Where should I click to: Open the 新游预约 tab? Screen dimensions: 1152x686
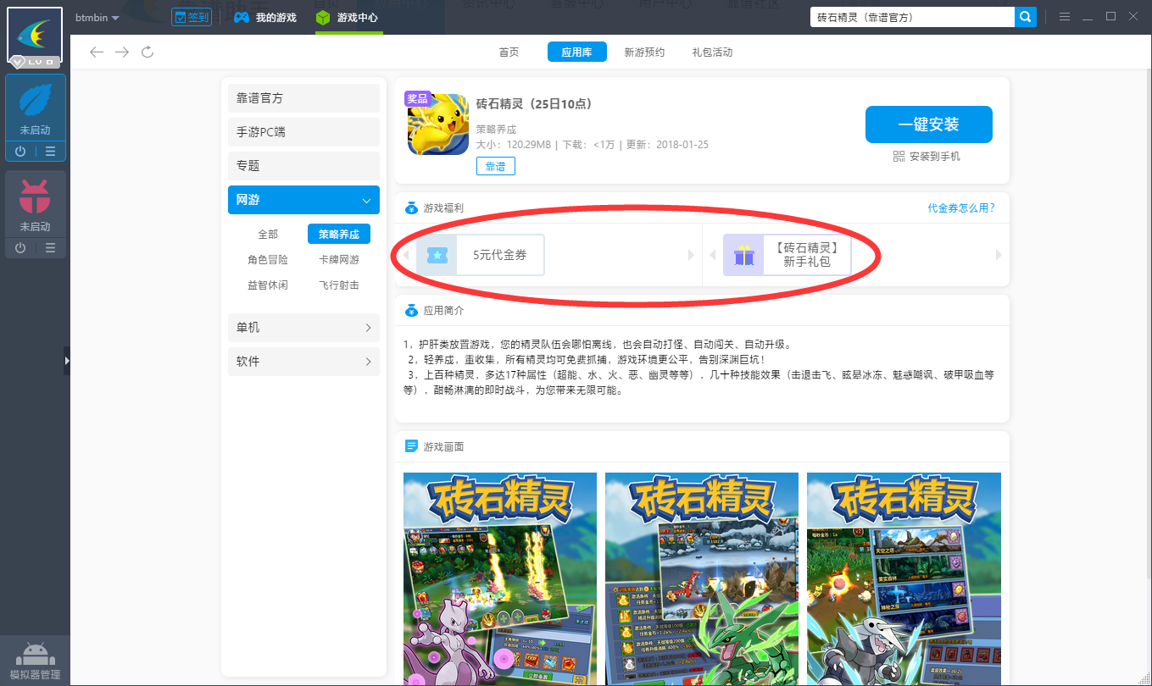click(x=644, y=53)
